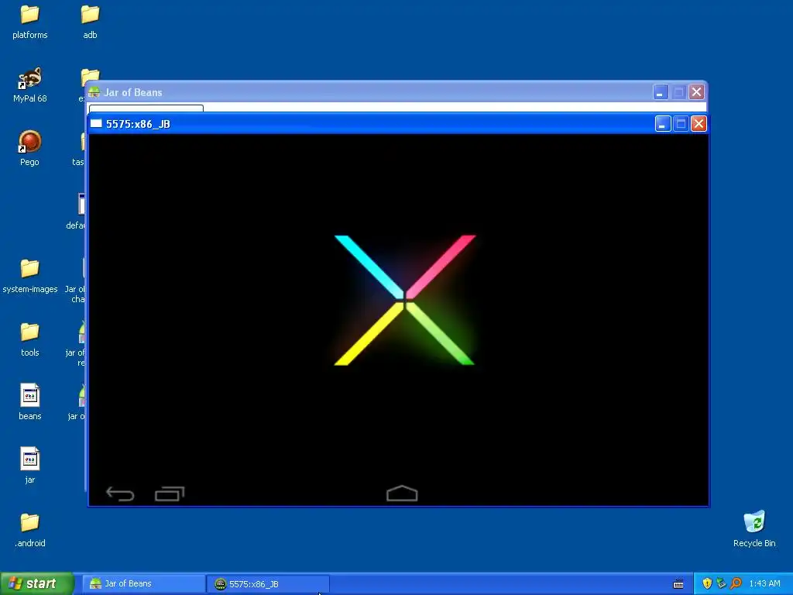Open the adb folder on desktop
793x595 pixels.
[x=90, y=22]
